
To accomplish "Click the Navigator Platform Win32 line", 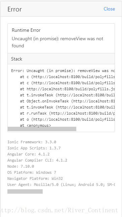I will click(x=35, y=178).
